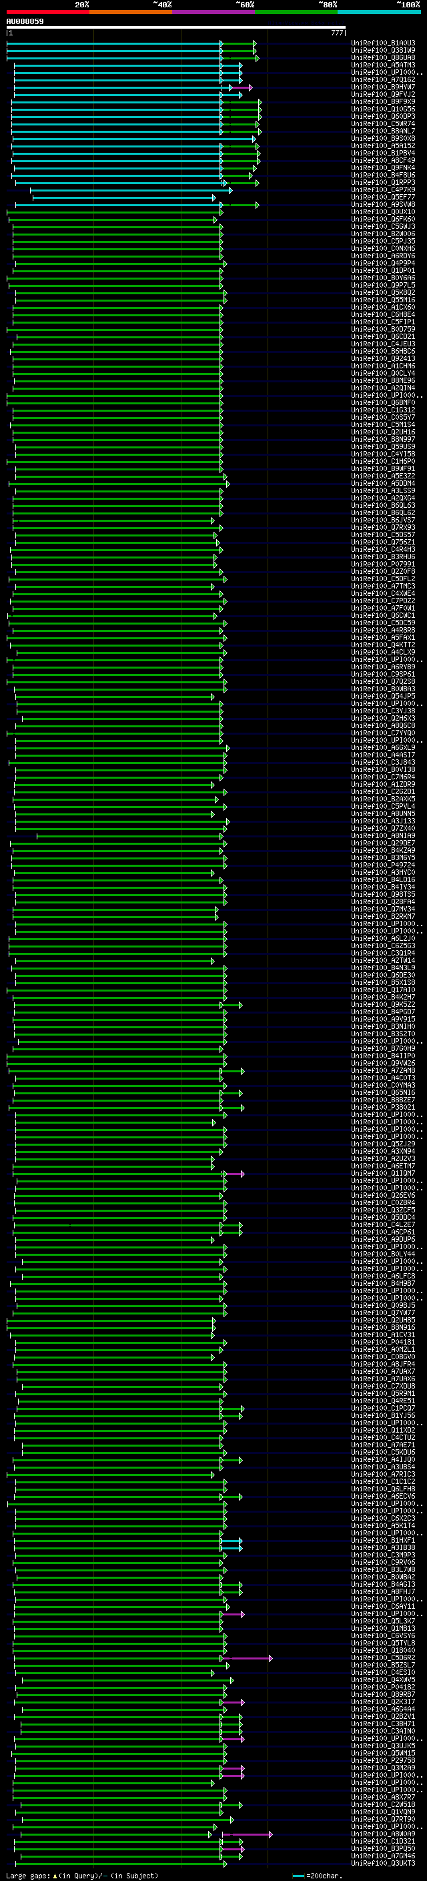
Task: Select the UniRef100_B3PQ50 hit label
Action: (383, 1848)
